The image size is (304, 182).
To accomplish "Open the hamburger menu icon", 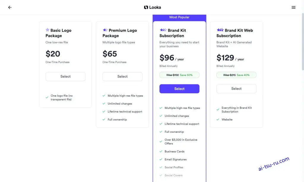I will point(293,7).
